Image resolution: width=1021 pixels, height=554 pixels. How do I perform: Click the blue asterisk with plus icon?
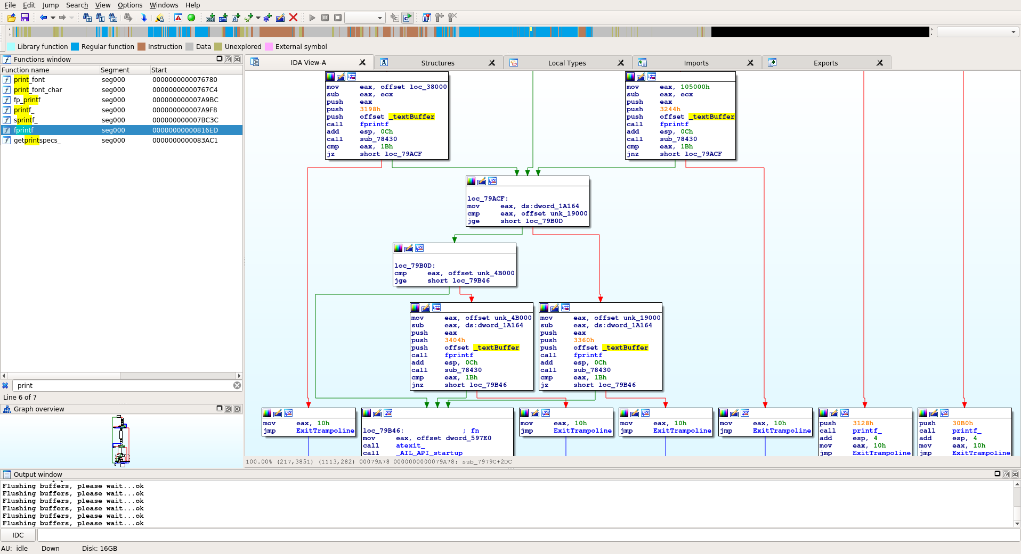[268, 18]
